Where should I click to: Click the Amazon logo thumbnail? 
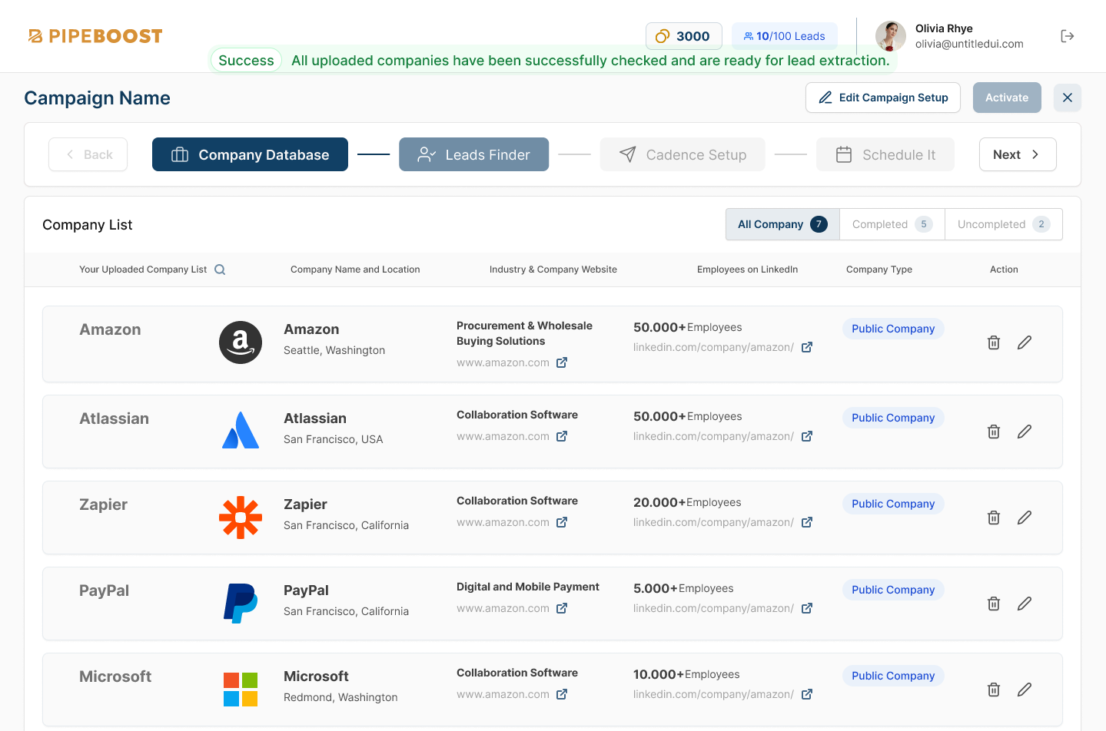tap(241, 342)
